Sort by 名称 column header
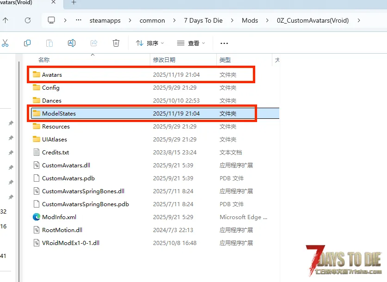 pos(44,60)
